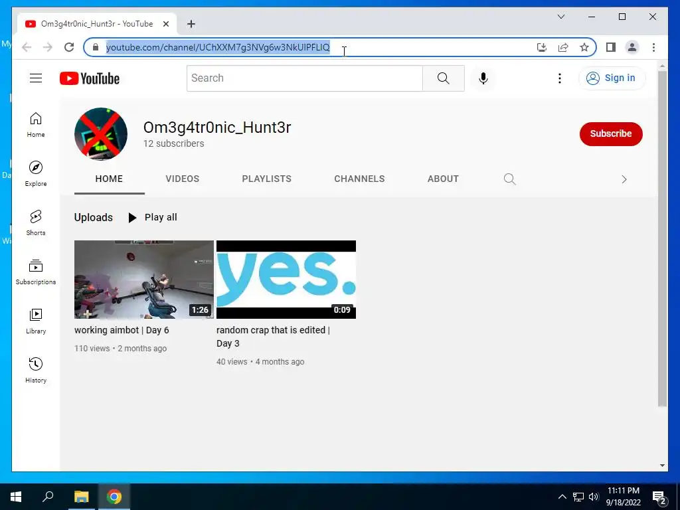Open the YouTube hamburger guide menu
The image size is (680, 510).
click(x=36, y=78)
